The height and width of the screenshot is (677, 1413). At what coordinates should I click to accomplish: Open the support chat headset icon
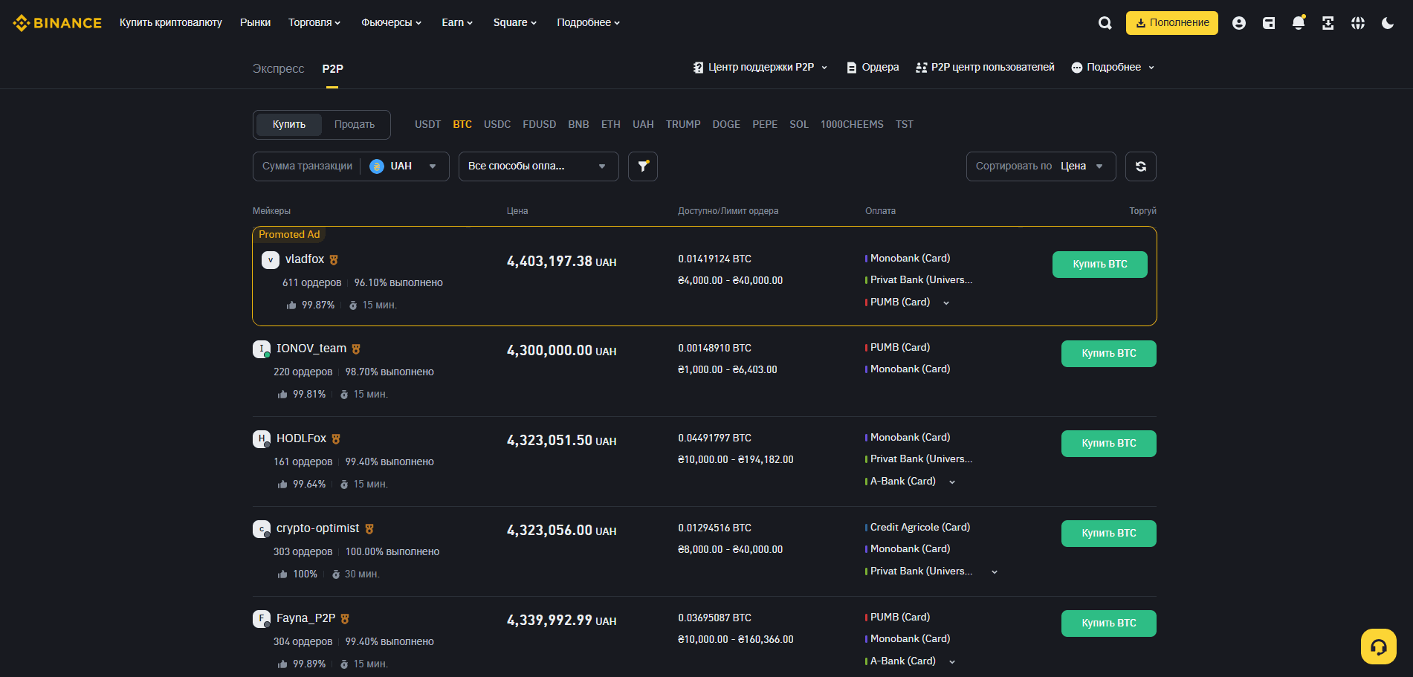(1379, 647)
